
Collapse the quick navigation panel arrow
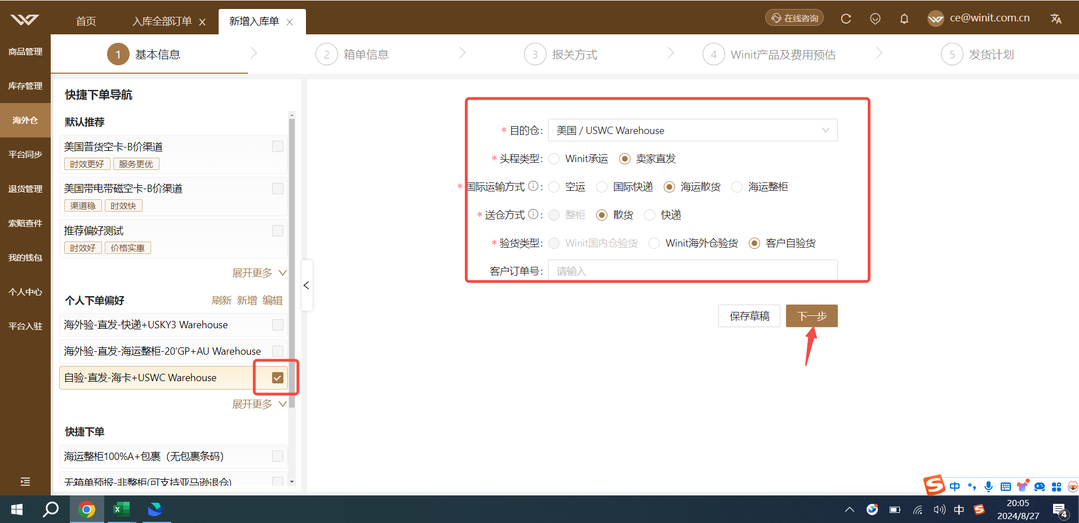(x=307, y=285)
